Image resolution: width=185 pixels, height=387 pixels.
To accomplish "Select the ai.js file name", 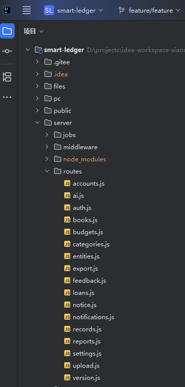I will pyautogui.click(x=78, y=196).
